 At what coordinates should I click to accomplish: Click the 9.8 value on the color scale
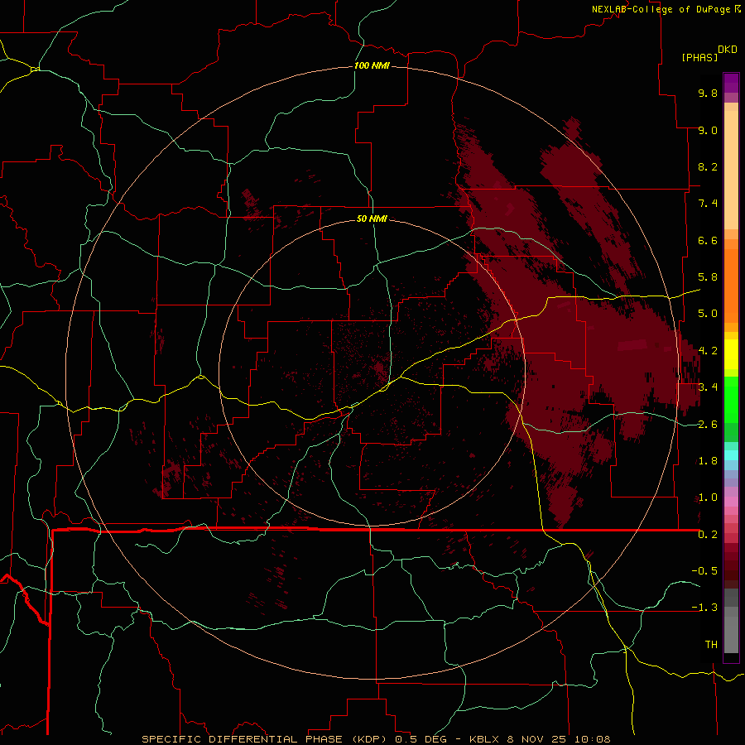tap(708, 93)
